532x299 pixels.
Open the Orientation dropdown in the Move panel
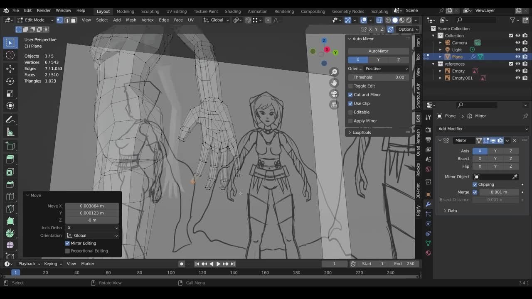(92, 235)
